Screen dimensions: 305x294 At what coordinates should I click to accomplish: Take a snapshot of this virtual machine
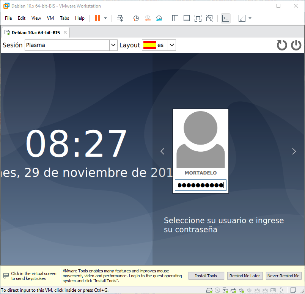click(136, 18)
